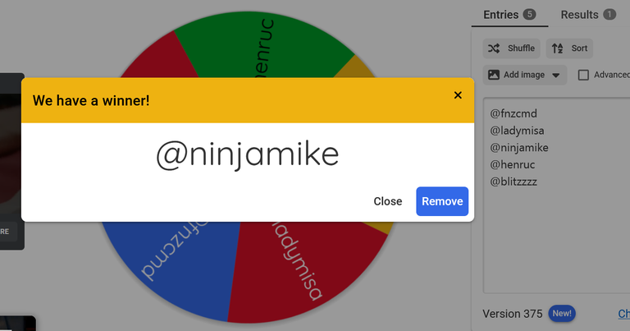
Task: Click the Version 375 text
Action: (512, 314)
